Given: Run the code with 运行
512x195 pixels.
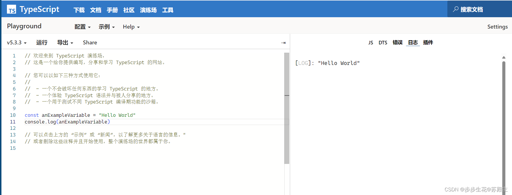Looking at the screenshot, I should (x=42, y=42).
